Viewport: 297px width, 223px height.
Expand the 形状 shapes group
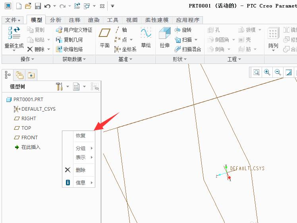click(179, 59)
